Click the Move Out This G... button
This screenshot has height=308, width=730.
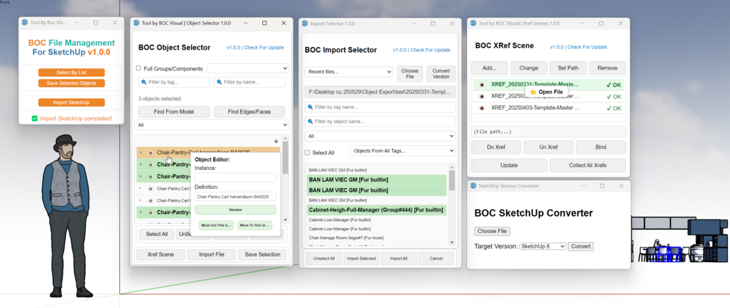click(x=216, y=225)
